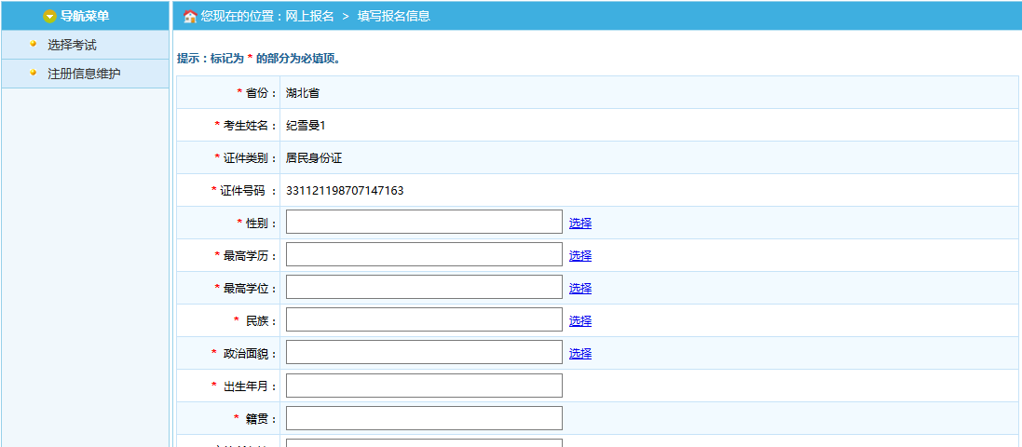Focus the 政治面貌 input field

click(424, 352)
